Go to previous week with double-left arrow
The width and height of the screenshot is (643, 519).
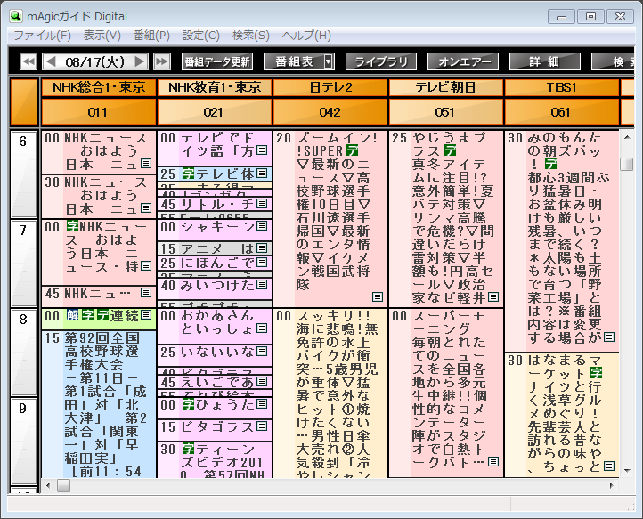coord(28,61)
